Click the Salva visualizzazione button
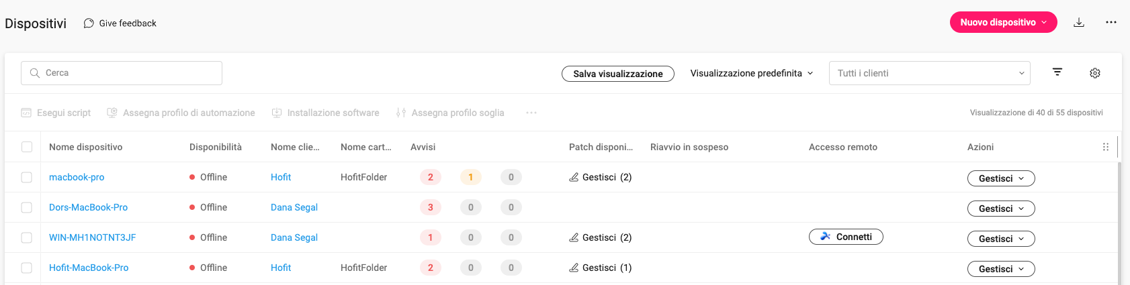The height and width of the screenshot is (285, 1130). coord(618,74)
